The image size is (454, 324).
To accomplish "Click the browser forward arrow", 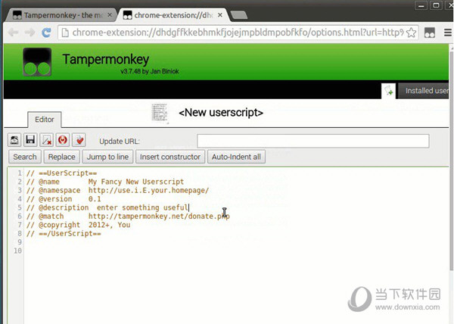I will [30, 32].
